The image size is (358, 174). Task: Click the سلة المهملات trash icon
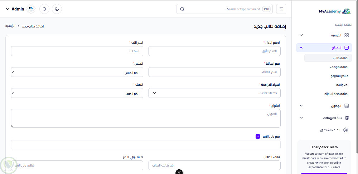(346, 118)
